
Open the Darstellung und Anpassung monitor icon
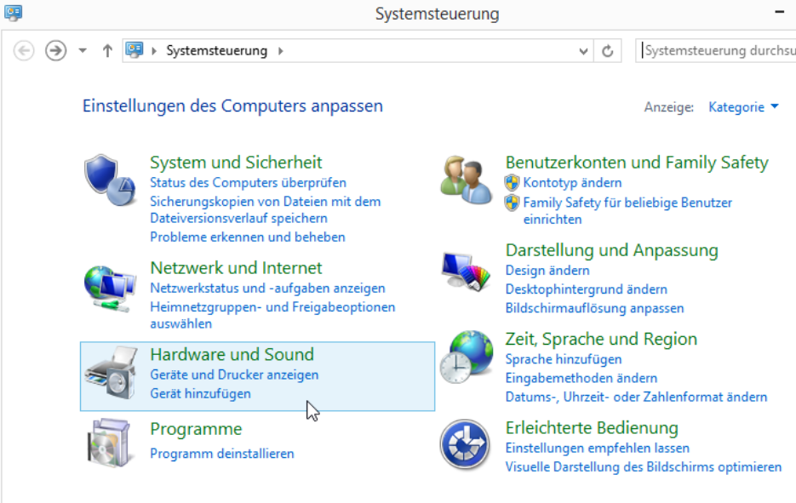point(466,272)
